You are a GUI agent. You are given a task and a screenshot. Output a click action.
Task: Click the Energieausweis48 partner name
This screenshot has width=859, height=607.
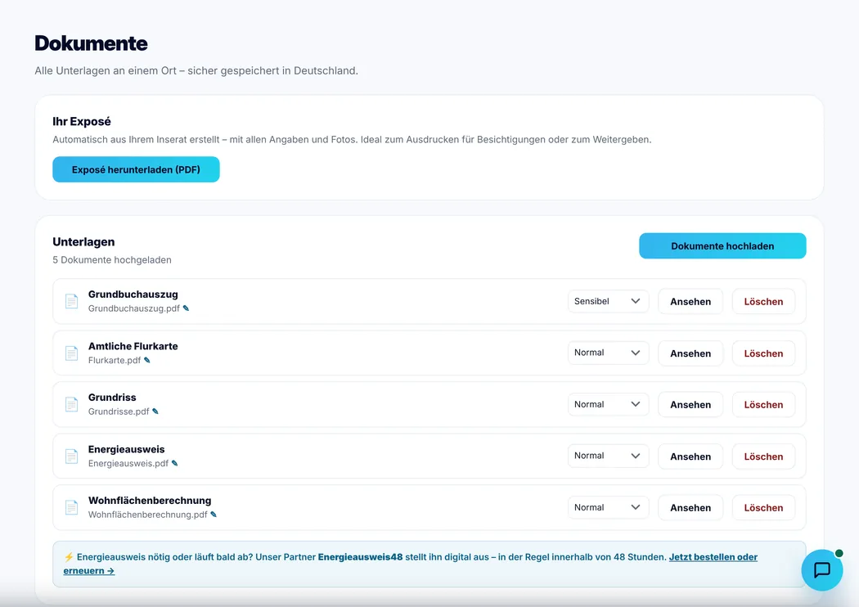point(360,557)
